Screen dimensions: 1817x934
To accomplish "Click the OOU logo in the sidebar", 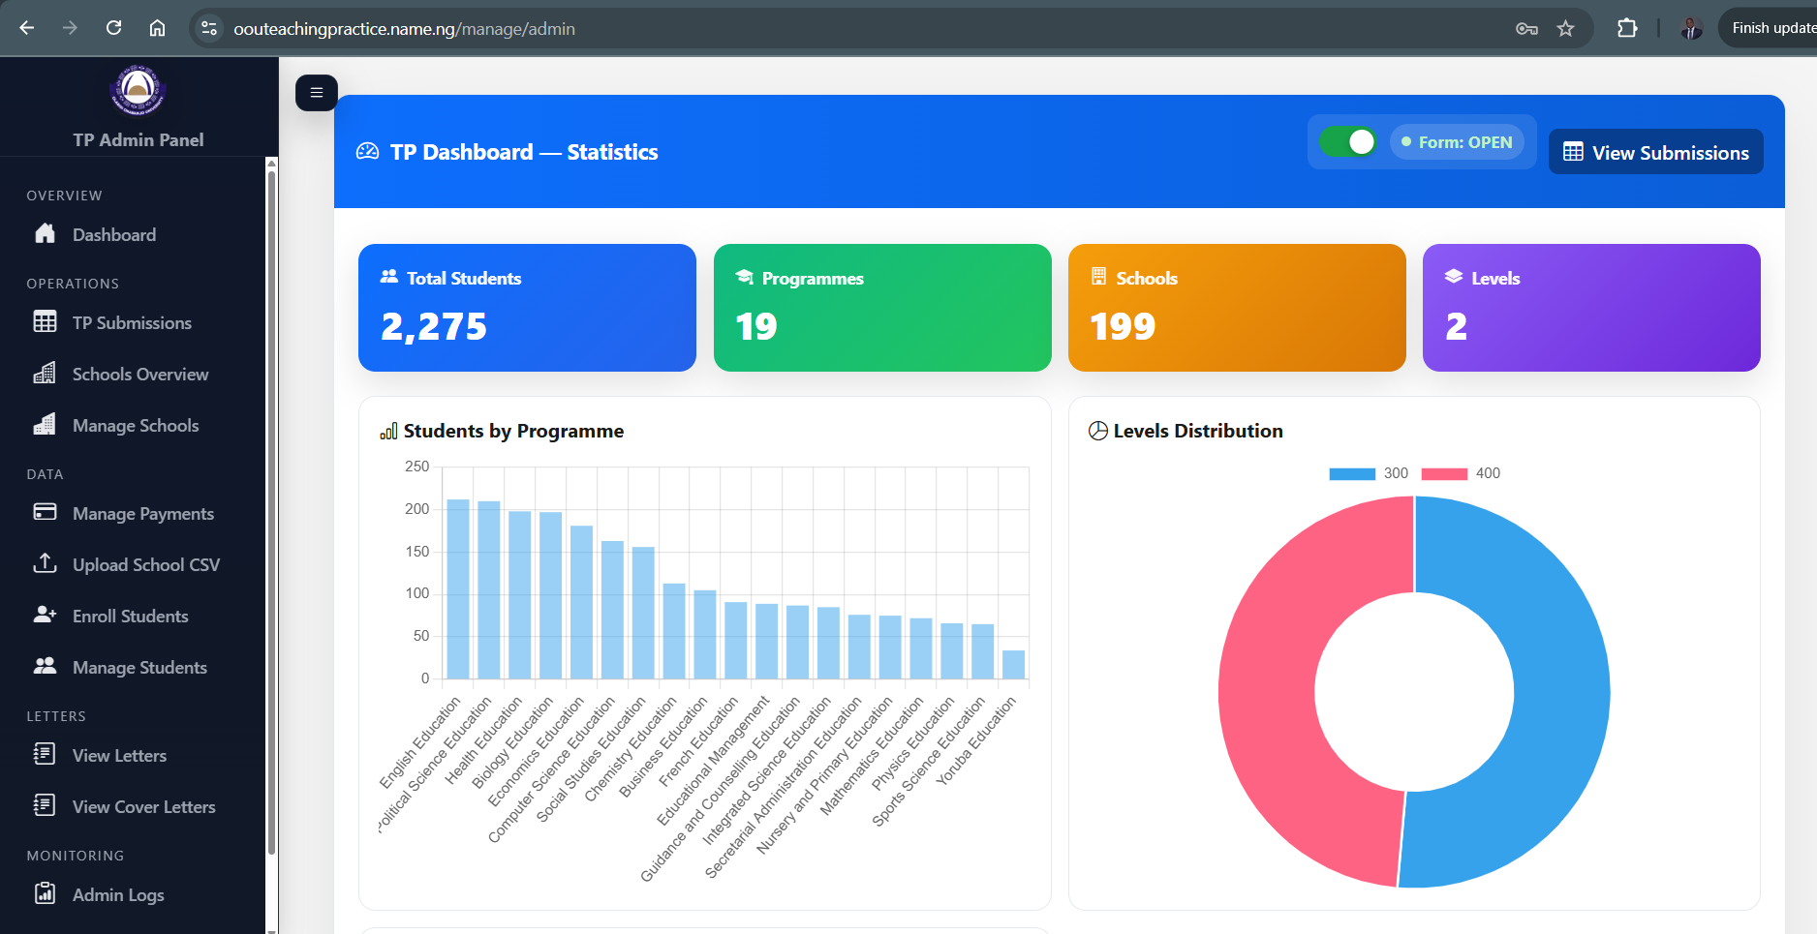I will (138, 90).
